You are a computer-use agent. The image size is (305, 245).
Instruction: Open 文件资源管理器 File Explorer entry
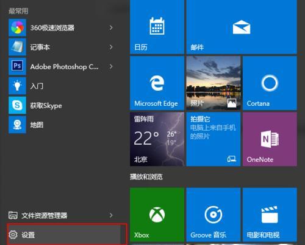(x=56, y=215)
